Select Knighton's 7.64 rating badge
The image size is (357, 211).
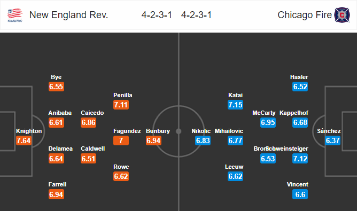[24, 140]
